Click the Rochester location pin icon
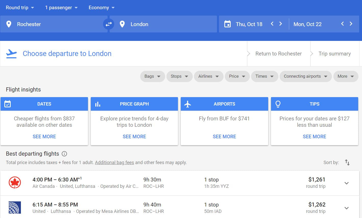This screenshot has height=218, width=362. coord(9,24)
